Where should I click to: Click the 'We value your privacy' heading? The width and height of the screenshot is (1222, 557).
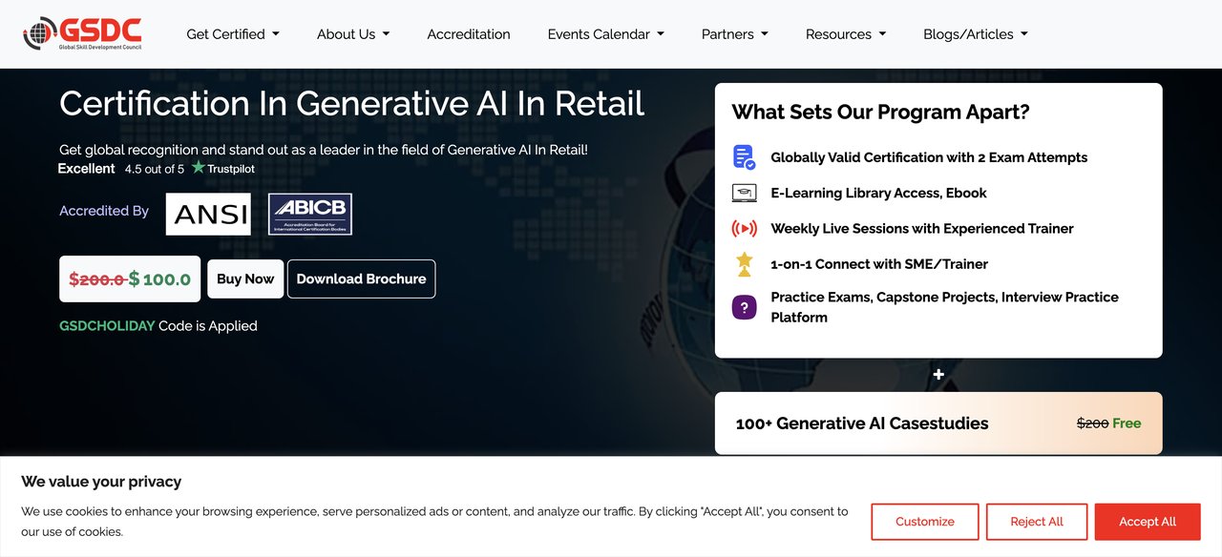(101, 481)
